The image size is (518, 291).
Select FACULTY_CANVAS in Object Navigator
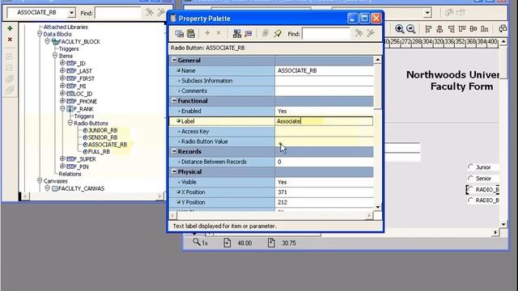(x=81, y=188)
